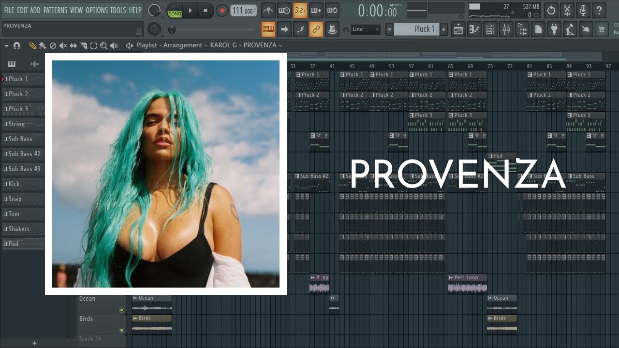Image resolution: width=619 pixels, height=348 pixels.
Task: Select the Playback speaker tool
Action: (x=114, y=45)
